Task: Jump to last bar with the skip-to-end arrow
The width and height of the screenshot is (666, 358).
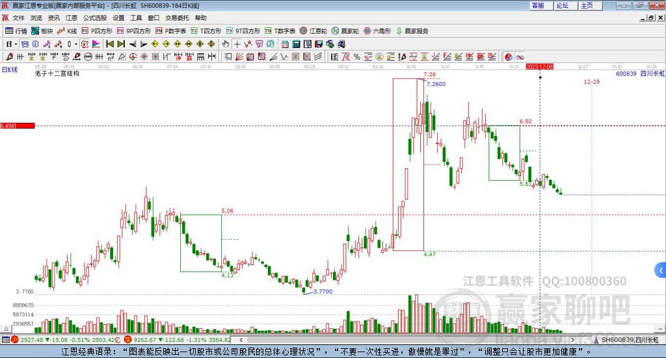Action: tap(121, 44)
